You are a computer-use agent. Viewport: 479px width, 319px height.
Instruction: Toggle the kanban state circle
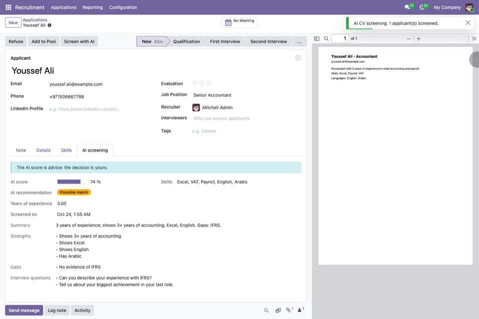pyautogui.click(x=298, y=58)
